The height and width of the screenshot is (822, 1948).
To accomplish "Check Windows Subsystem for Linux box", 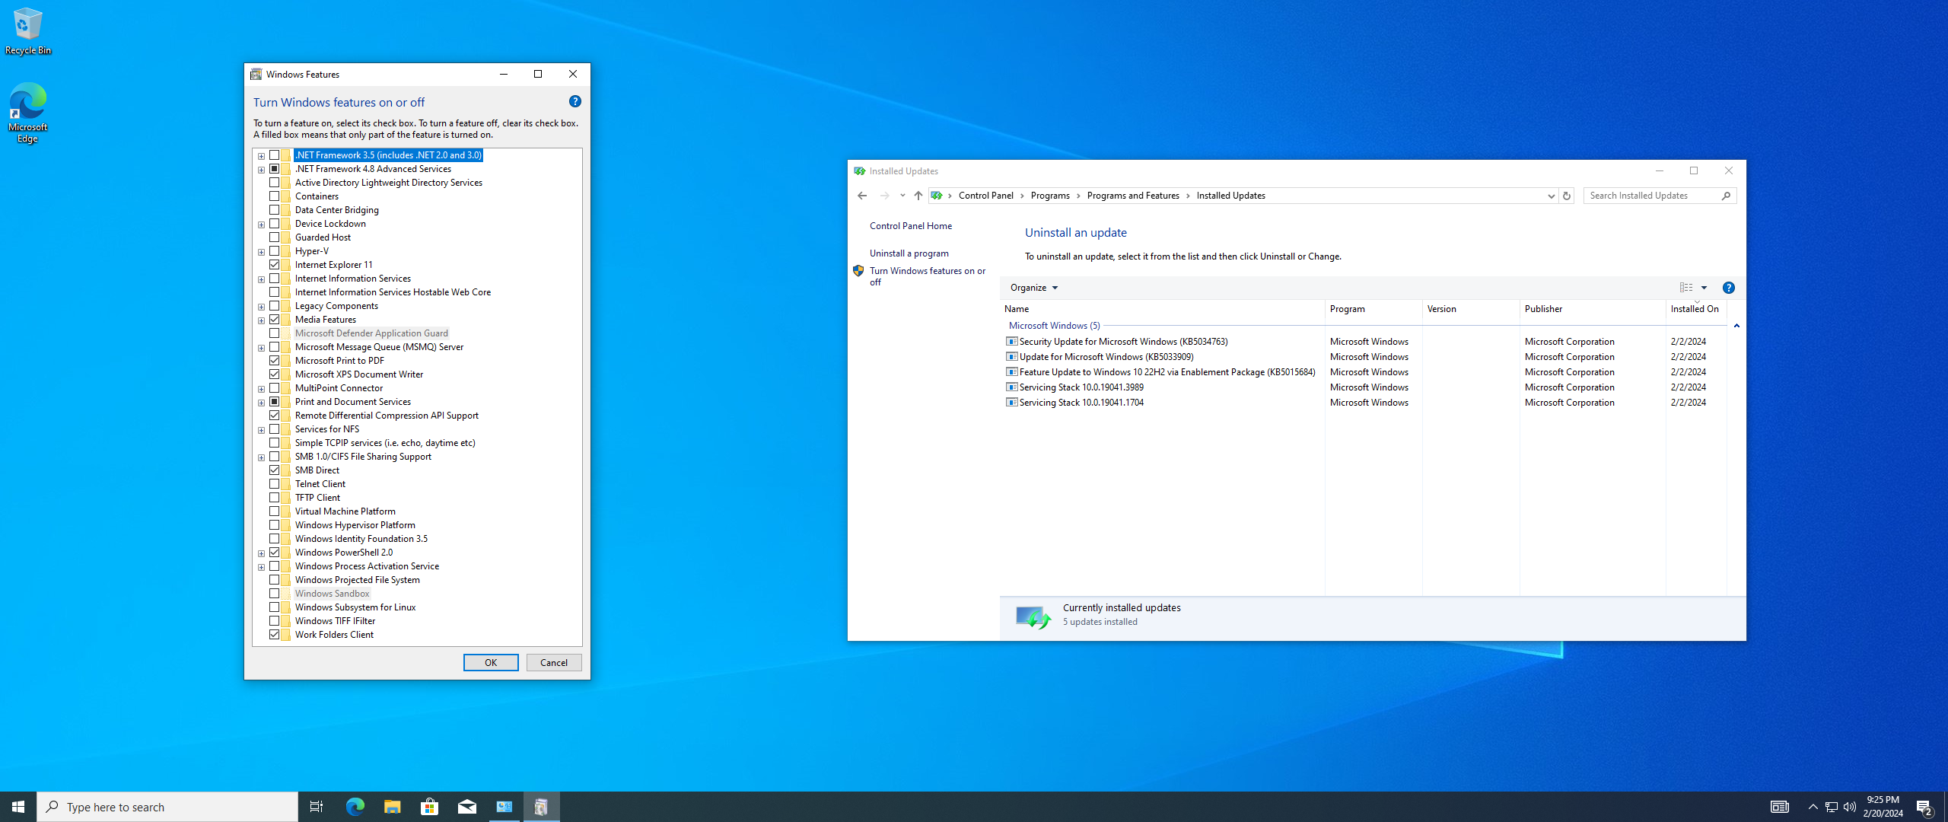I will coord(275,607).
